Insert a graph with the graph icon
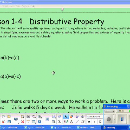This screenshot has height=130, width=130. (54, 116)
